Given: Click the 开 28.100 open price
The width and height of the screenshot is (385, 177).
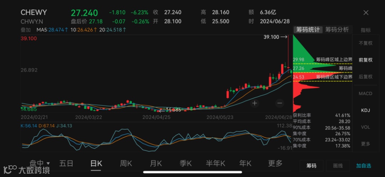Looking at the screenshot, I should tap(167, 22).
